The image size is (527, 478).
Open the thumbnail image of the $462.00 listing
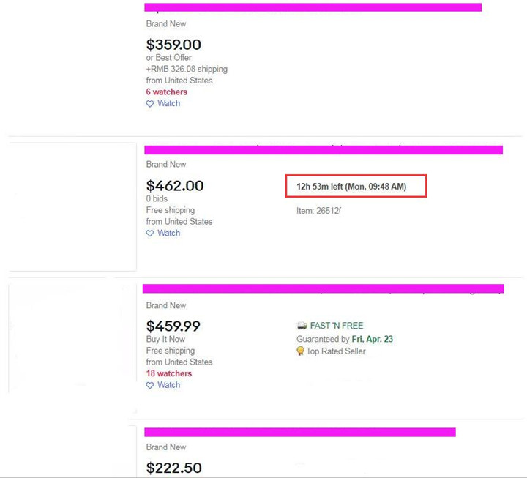(x=72, y=207)
